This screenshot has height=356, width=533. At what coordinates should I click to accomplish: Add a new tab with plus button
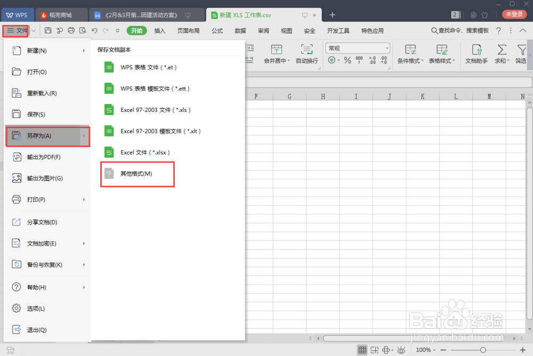pos(332,15)
